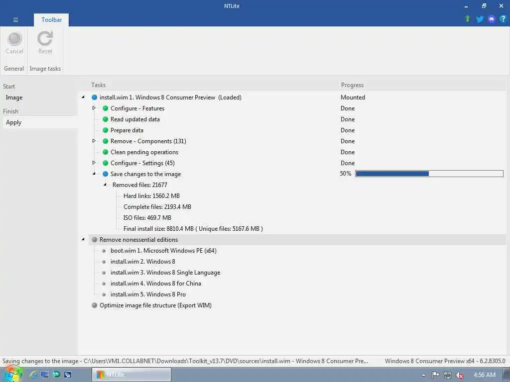
Task: Open the Discord link icon
Action: tap(492, 19)
